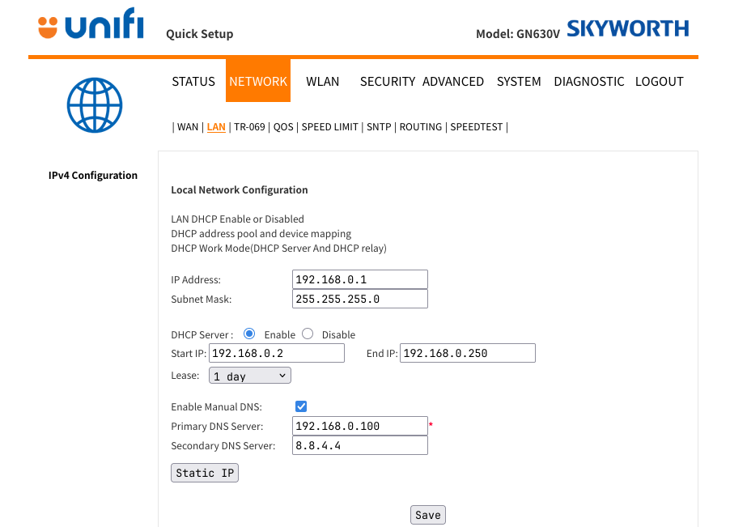747x527 pixels.
Task: Select the DHCP Server Enable radio button
Action: tap(249, 334)
